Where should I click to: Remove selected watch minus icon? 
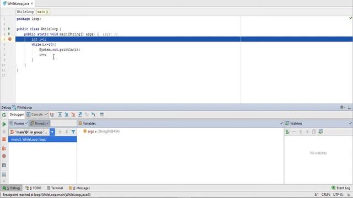(x=294, y=132)
